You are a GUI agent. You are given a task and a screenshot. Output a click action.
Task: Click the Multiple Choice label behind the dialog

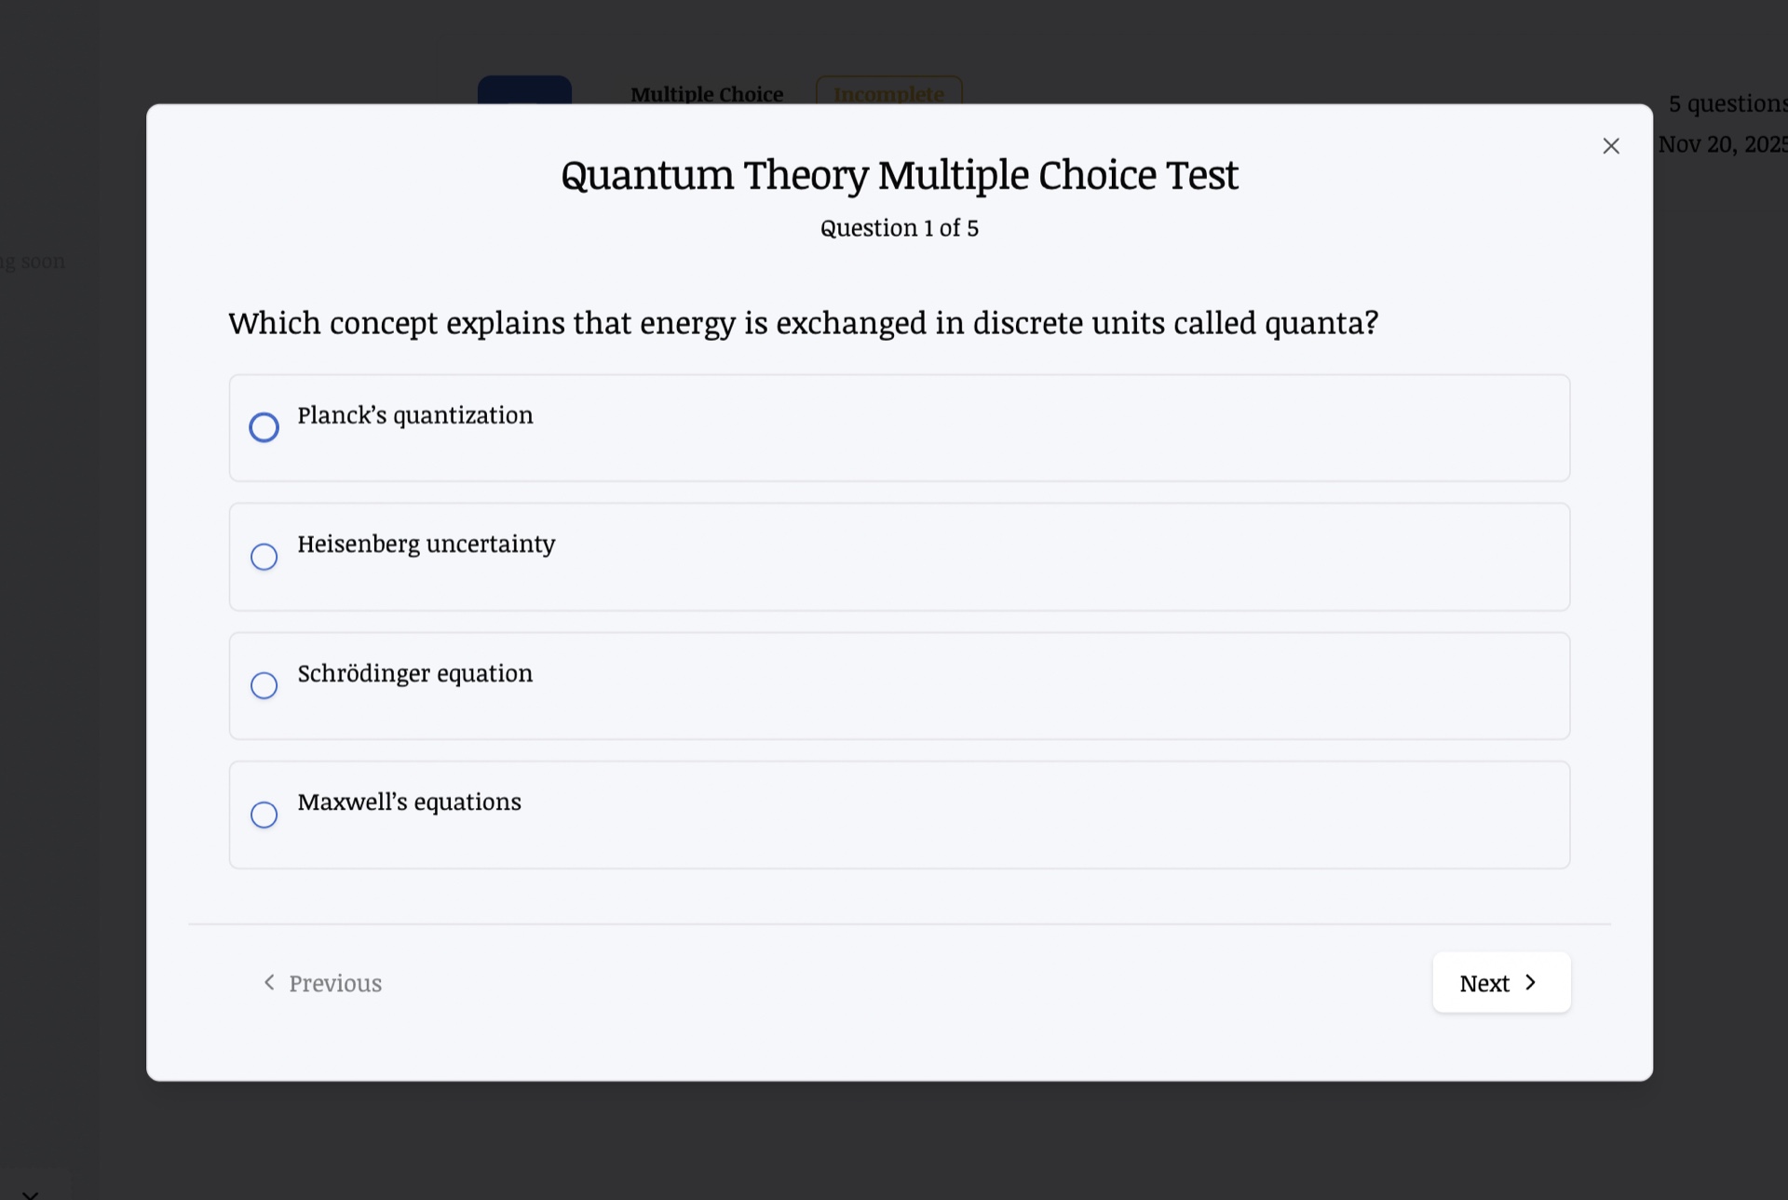tap(707, 93)
